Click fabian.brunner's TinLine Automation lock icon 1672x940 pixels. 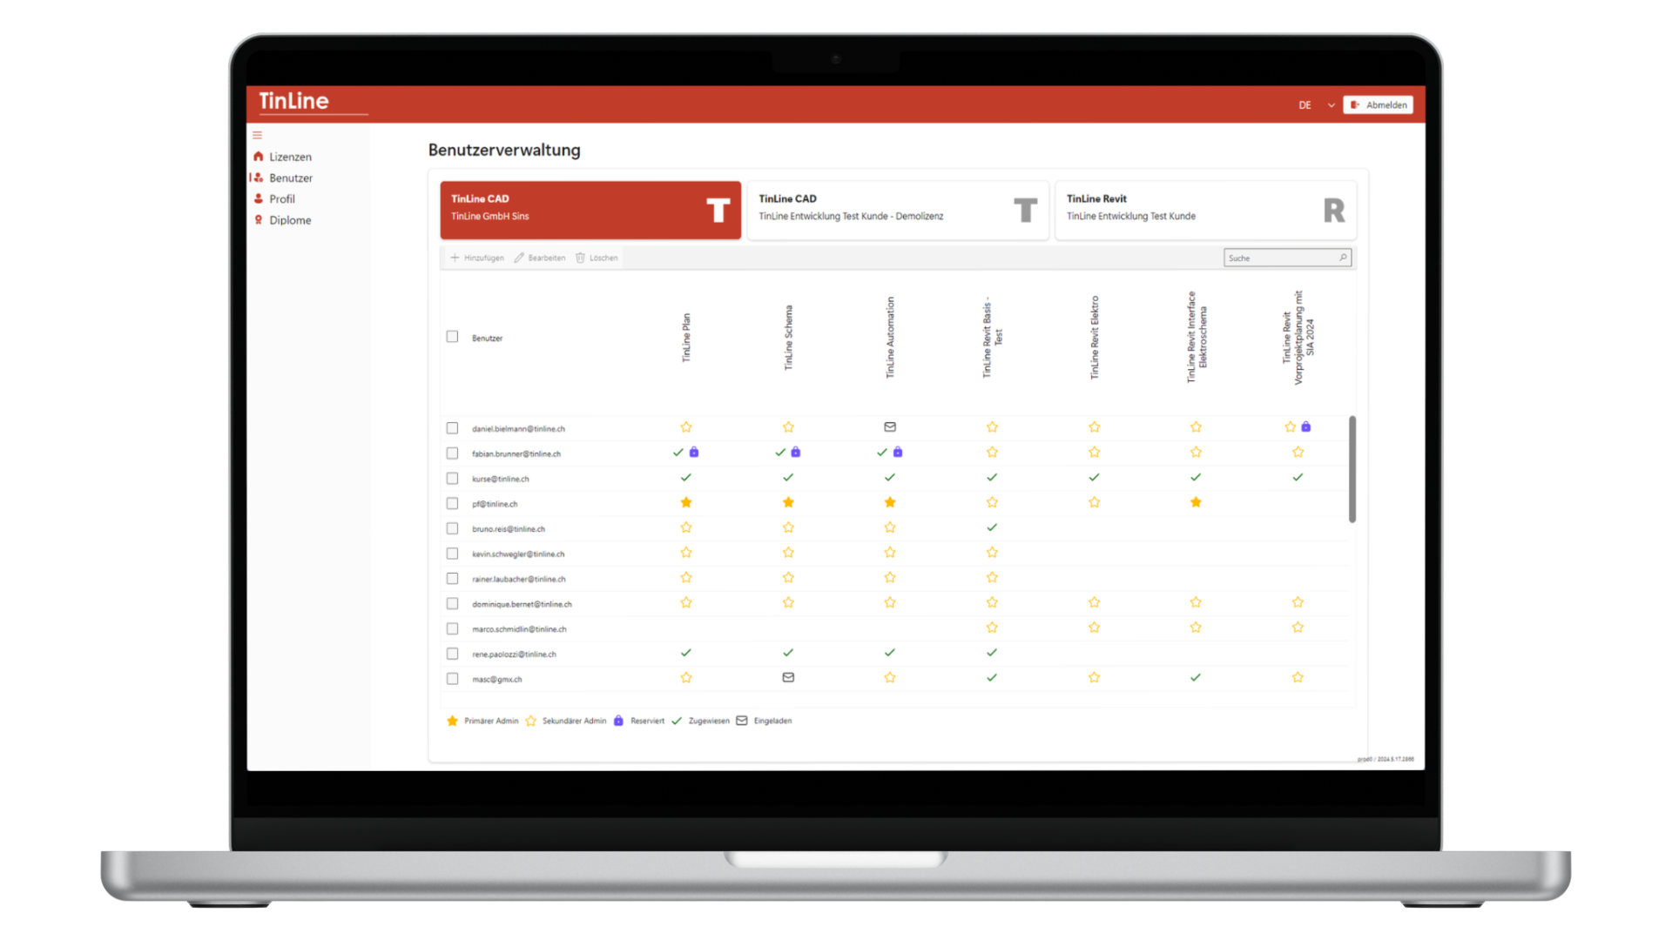click(898, 452)
